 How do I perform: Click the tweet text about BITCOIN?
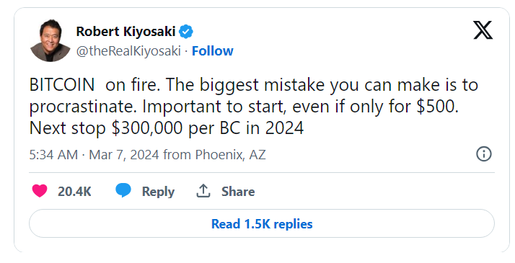(254, 106)
